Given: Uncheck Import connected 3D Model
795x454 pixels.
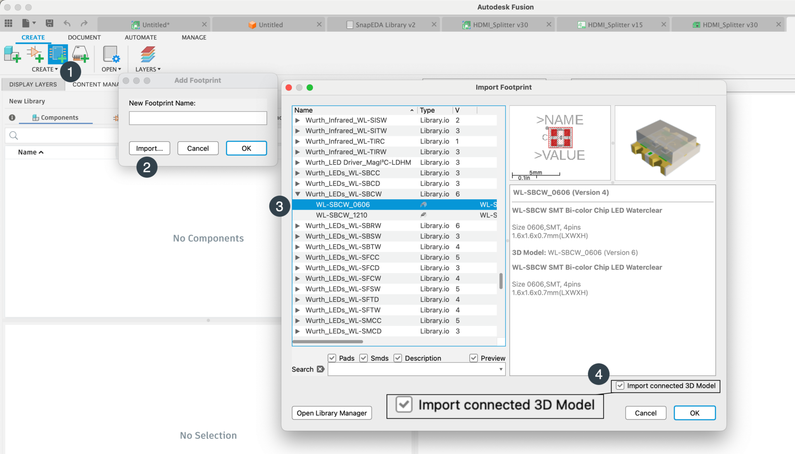Looking at the screenshot, I should click(620, 386).
